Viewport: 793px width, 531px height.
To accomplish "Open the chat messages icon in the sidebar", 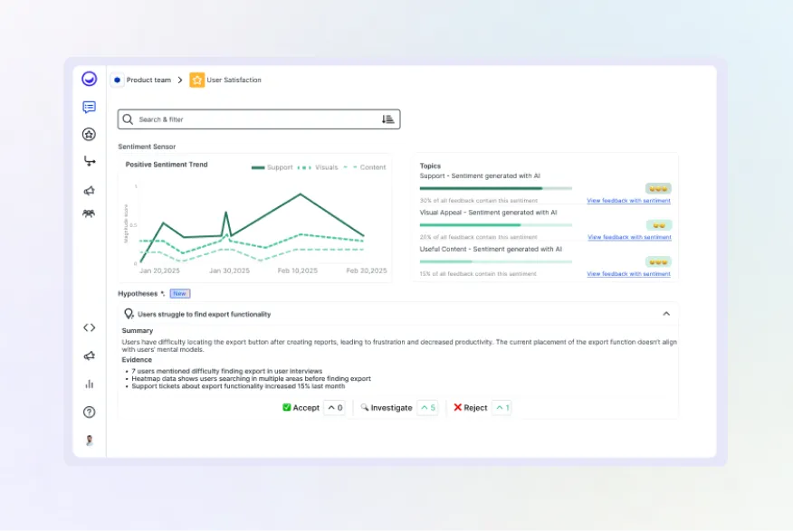I will (x=89, y=108).
